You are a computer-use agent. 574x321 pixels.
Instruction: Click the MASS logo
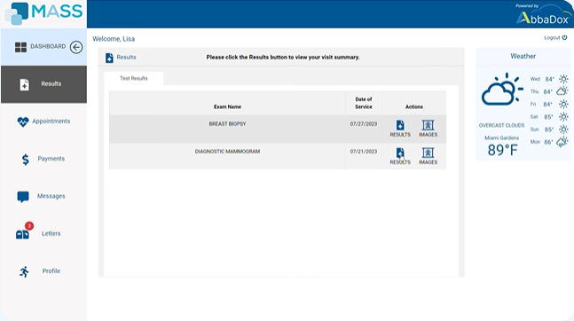[43, 13]
